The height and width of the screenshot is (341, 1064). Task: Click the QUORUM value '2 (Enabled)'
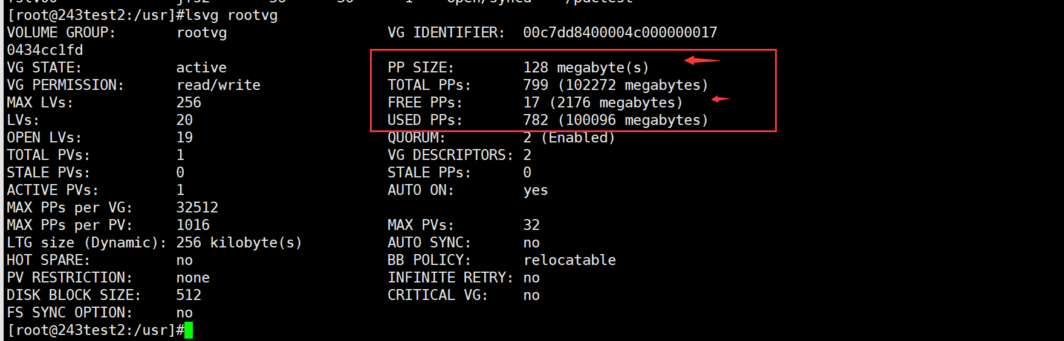569,138
